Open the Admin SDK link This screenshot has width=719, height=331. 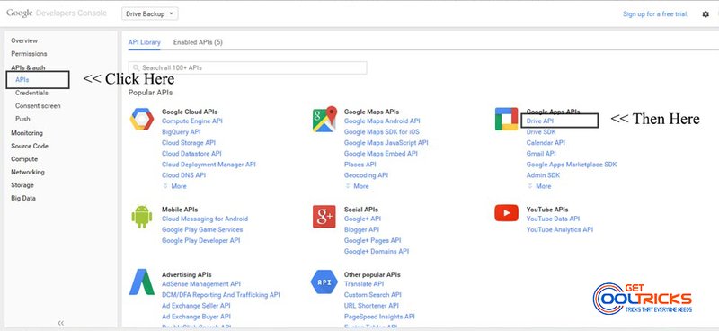pos(543,175)
